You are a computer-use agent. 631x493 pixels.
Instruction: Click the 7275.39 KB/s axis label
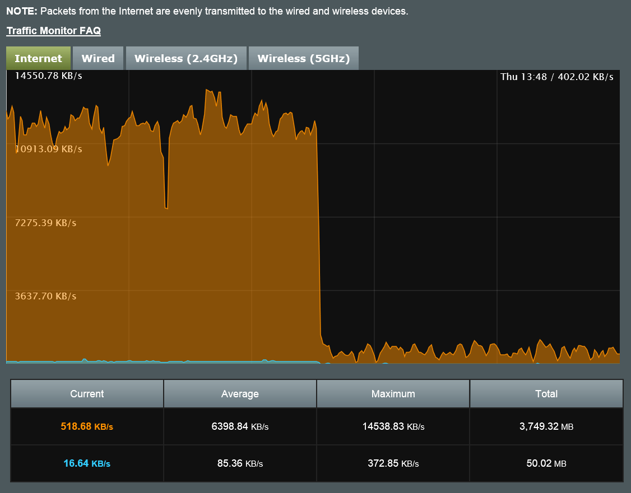point(45,223)
